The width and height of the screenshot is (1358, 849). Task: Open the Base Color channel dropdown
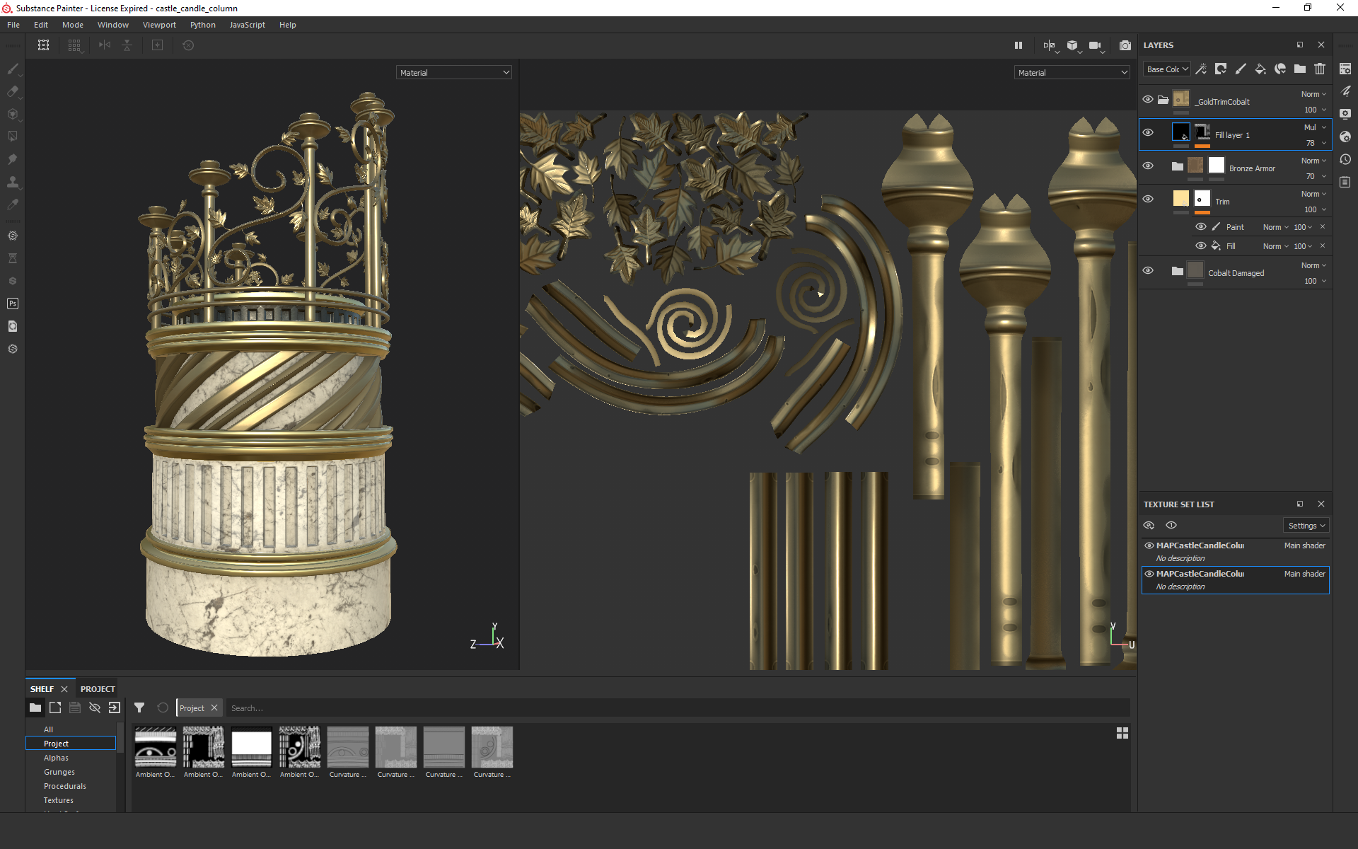[1167, 69]
